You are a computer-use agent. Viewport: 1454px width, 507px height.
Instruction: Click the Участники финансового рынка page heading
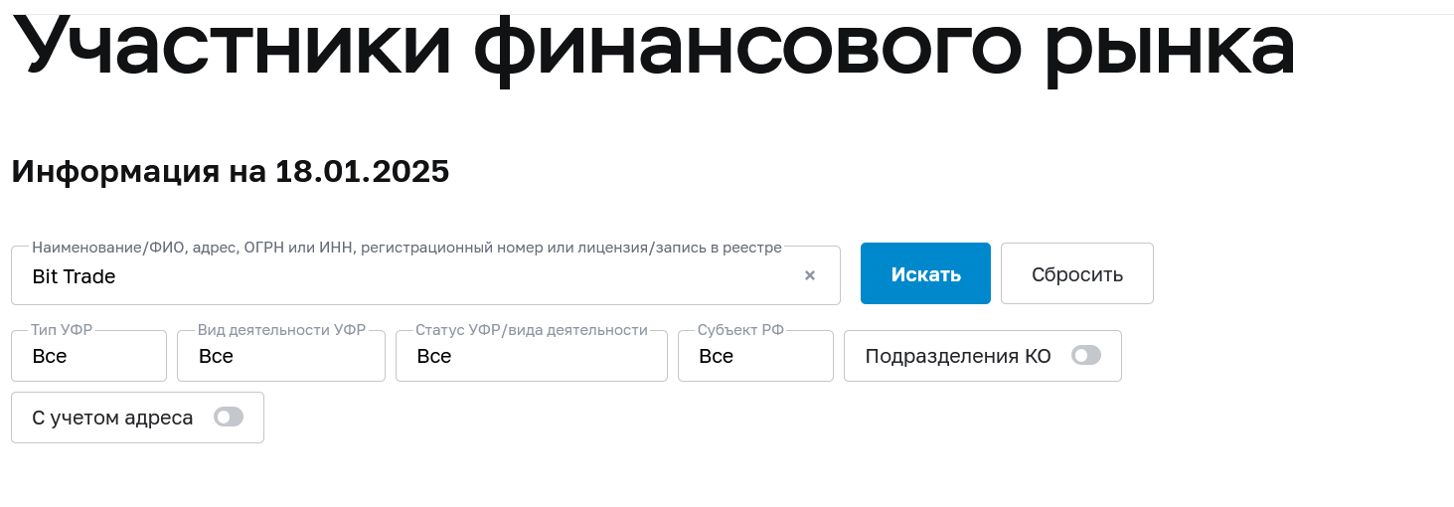click(653, 47)
